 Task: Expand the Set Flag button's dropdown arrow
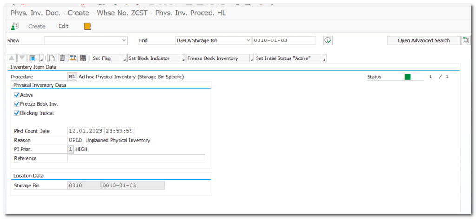[x=124, y=59]
